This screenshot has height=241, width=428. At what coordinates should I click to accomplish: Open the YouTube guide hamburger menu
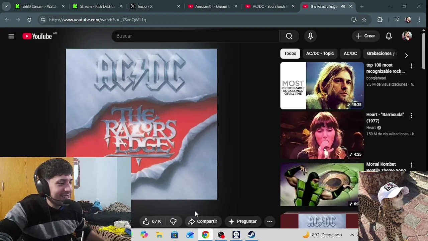coord(11,36)
